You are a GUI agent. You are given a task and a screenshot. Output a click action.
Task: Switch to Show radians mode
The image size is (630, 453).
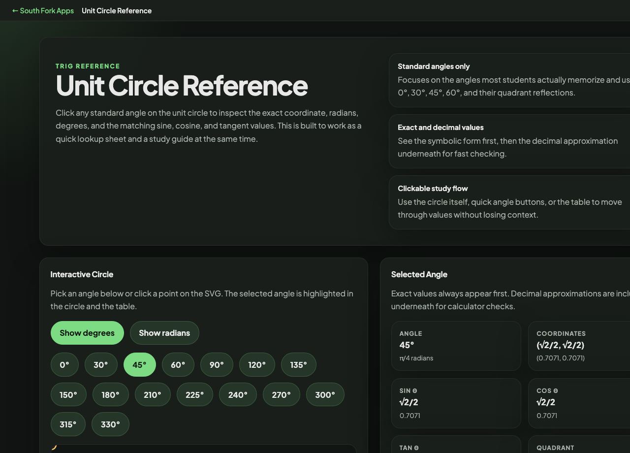click(164, 333)
